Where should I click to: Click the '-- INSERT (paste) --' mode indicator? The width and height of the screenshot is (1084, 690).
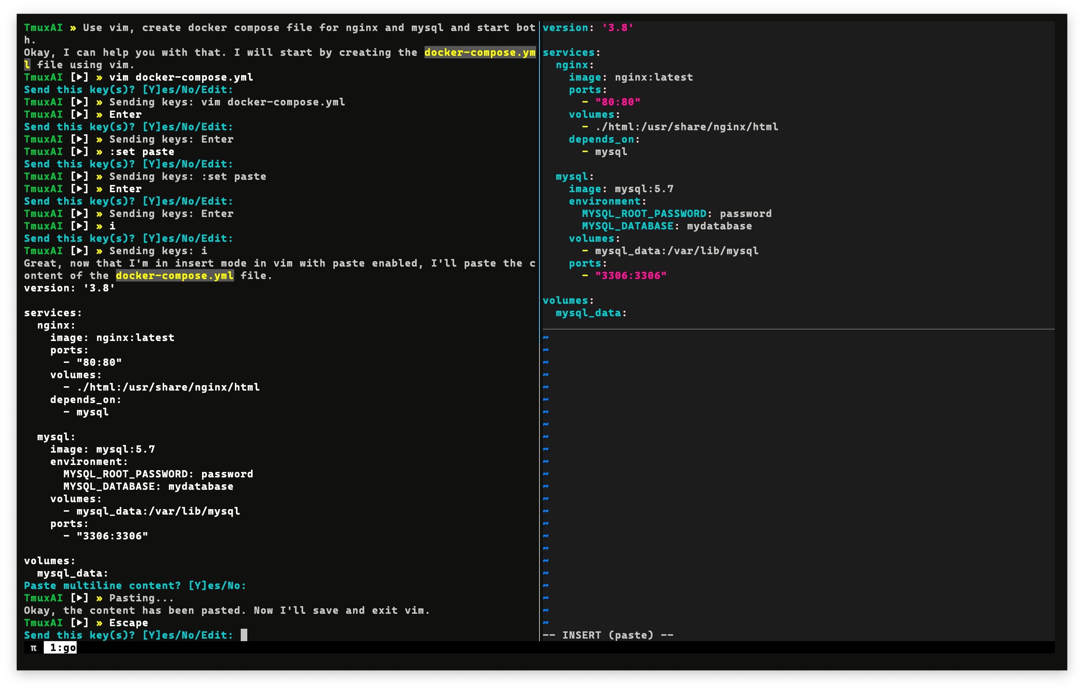pyautogui.click(x=608, y=635)
